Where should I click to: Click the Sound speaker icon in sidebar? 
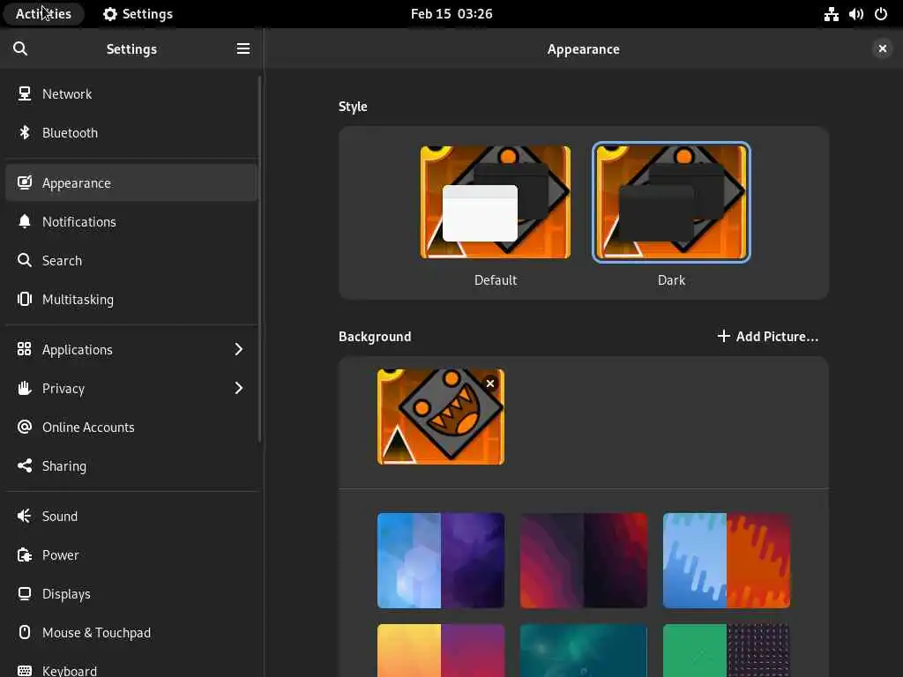(x=24, y=516)
